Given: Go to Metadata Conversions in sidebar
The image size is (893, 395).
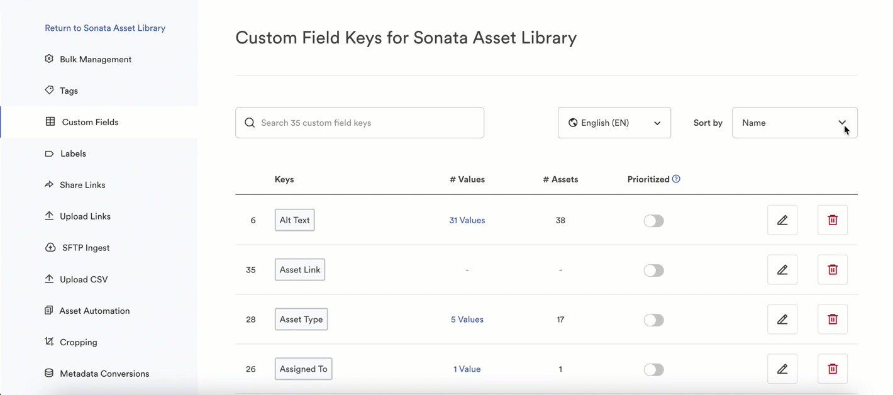Looking at the screenshot, I should (x=104, y=374).
